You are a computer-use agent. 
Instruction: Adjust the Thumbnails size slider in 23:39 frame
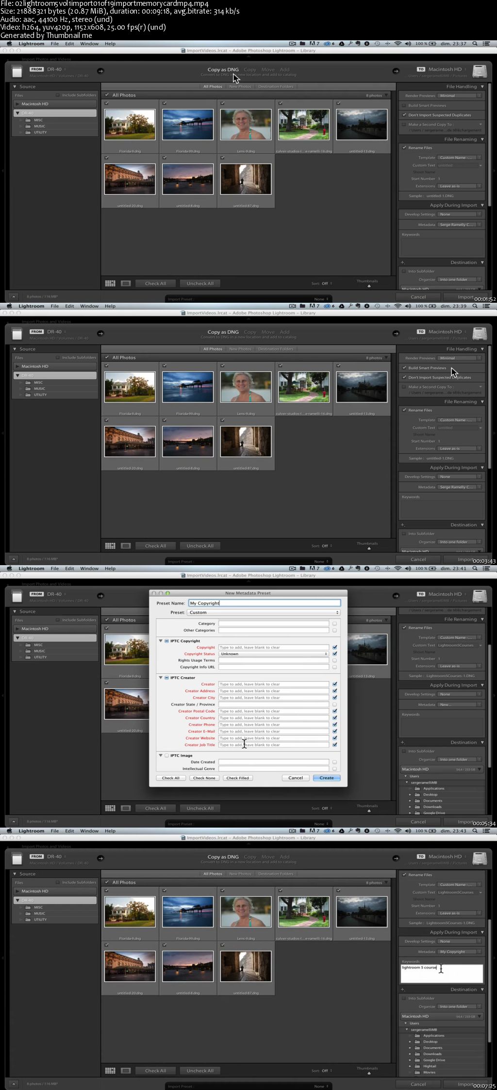pyautogui.click(x=369, y=548)
